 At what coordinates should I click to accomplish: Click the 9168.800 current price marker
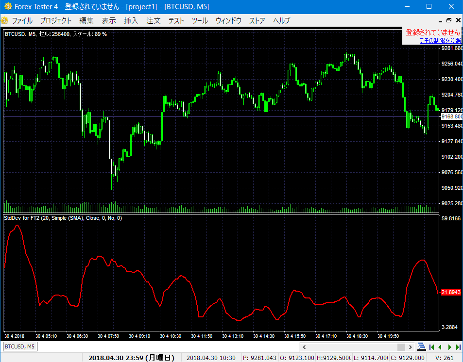[x=451, y=116]
